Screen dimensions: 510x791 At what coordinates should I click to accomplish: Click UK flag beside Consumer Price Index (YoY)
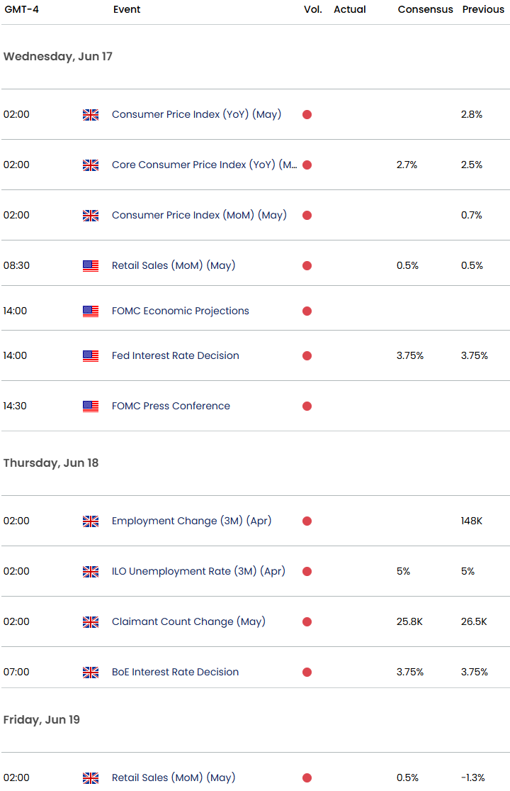coord(91,114)
